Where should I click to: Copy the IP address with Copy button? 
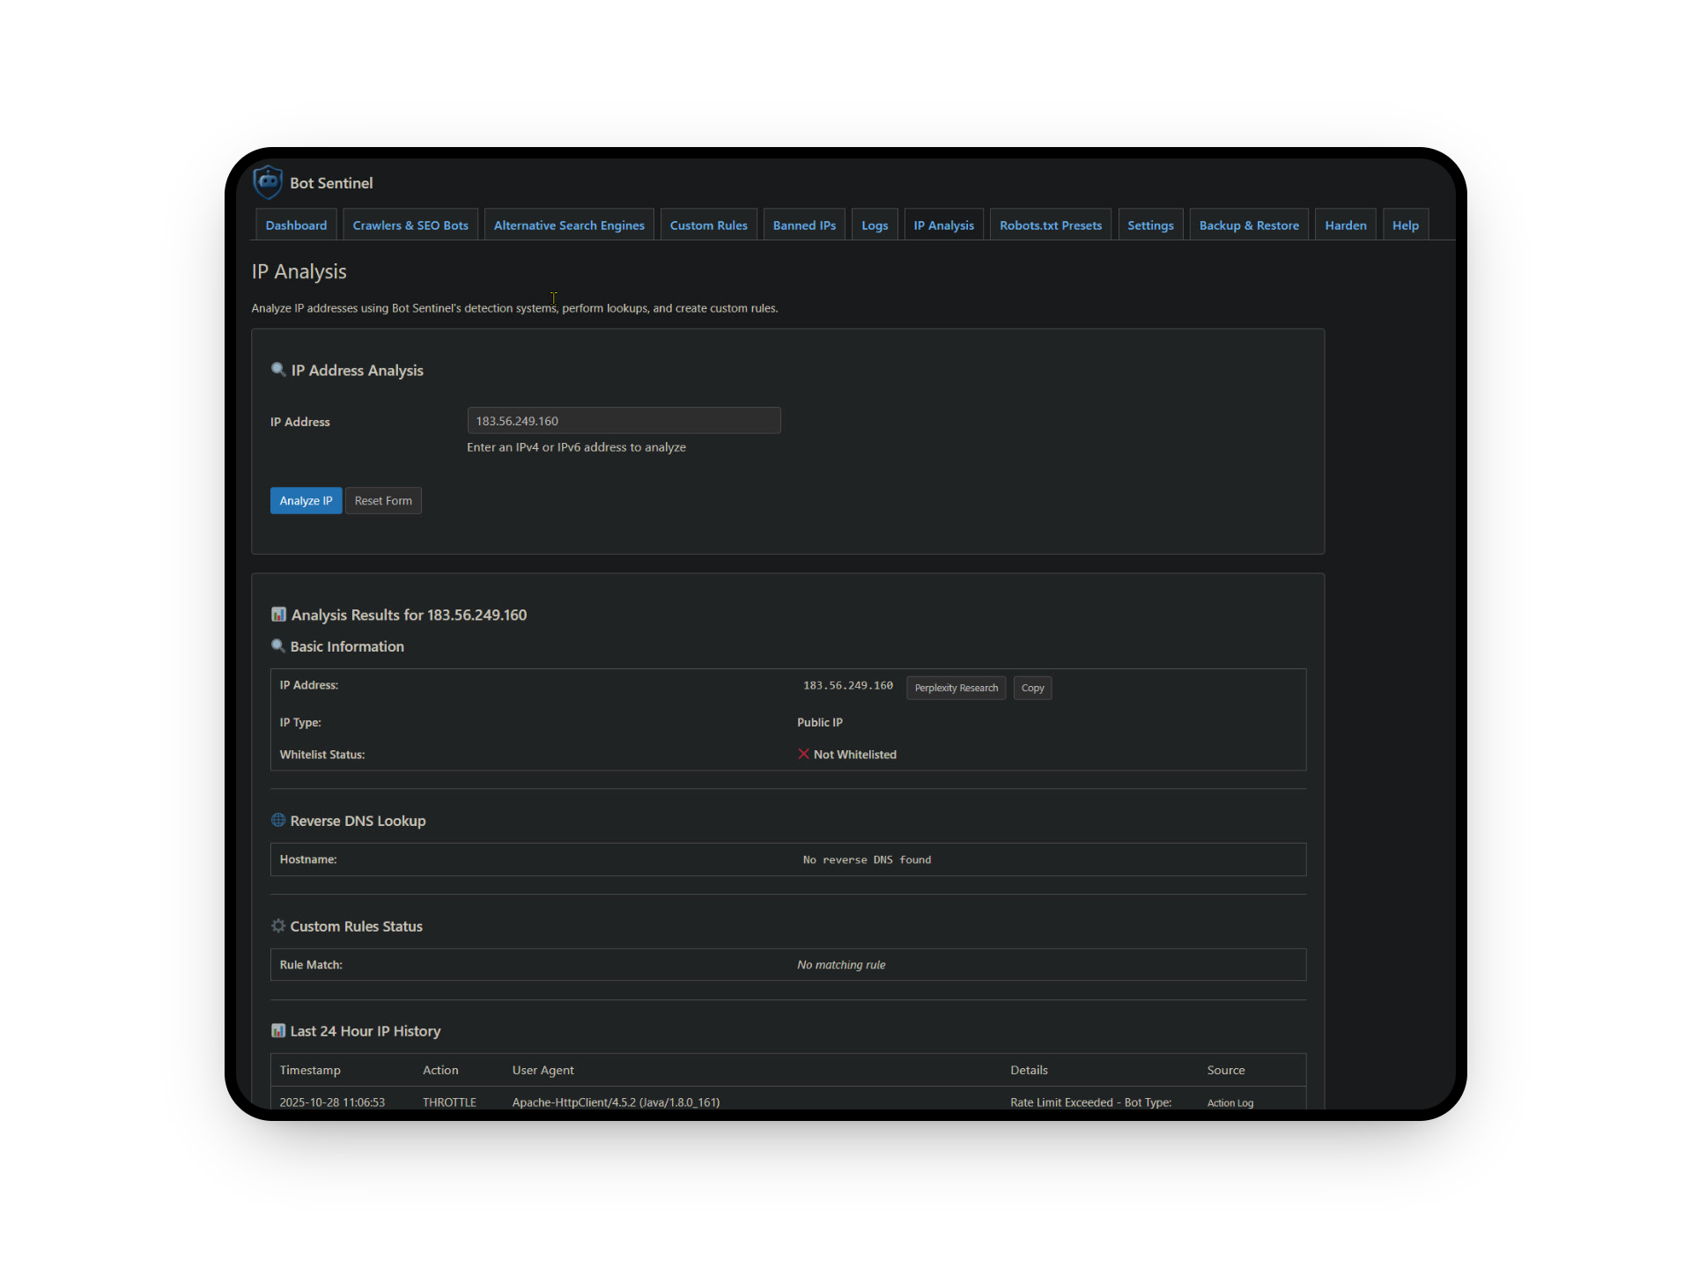(1032, 688)
